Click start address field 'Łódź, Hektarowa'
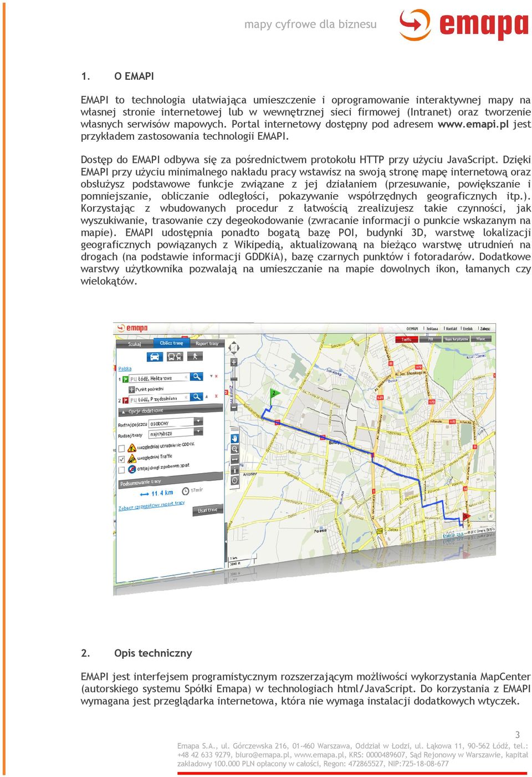Image resolution: width=532 pixels, height=777 pixels. (x=159, y=378)
